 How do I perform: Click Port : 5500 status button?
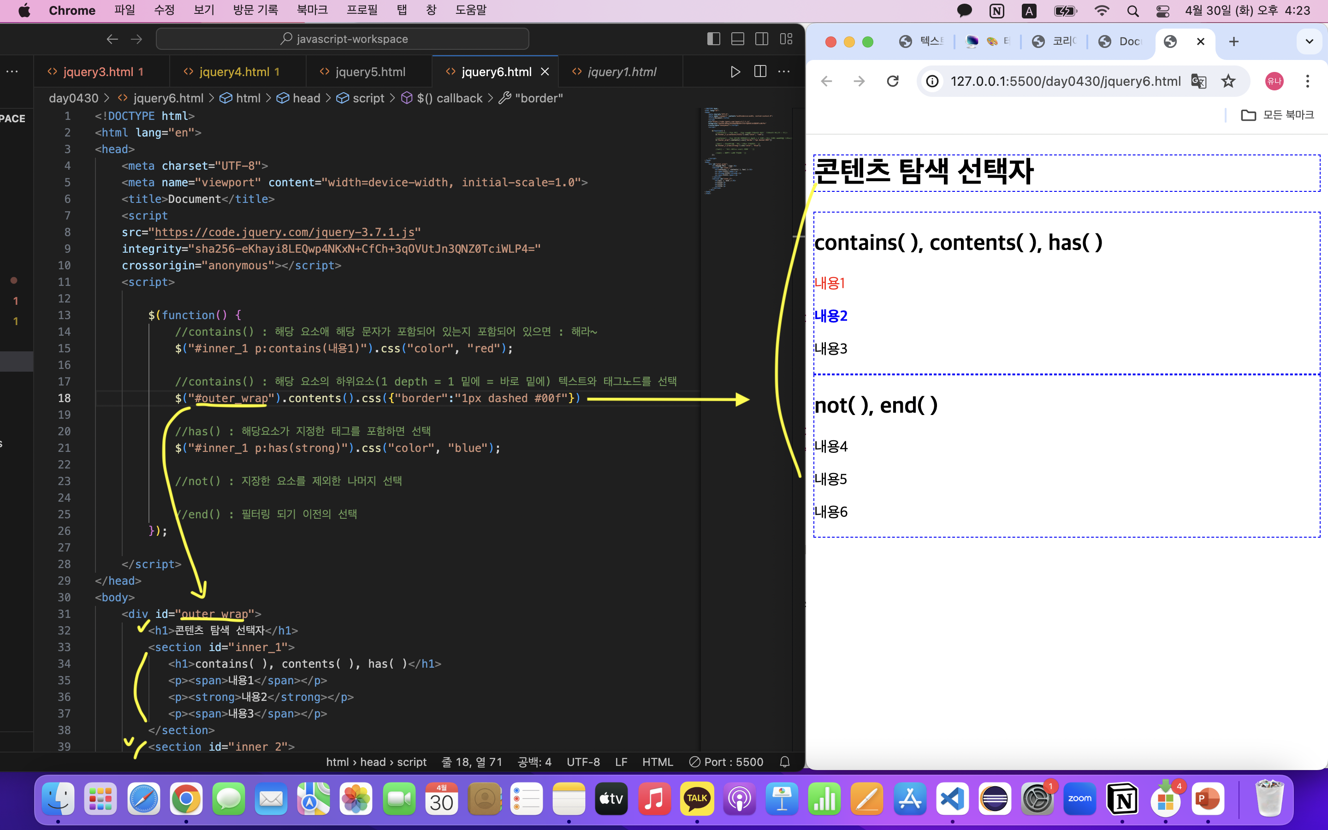726,762
